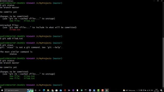Show weather 'Partly sunny' widget
This screenshot has width=164, height=92.
[x=129, y=90]
